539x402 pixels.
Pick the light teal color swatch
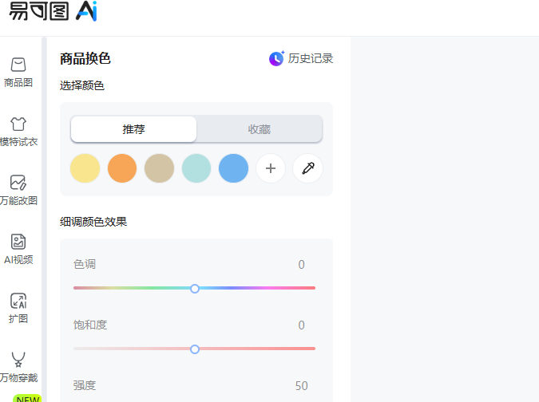coord(196,168)
